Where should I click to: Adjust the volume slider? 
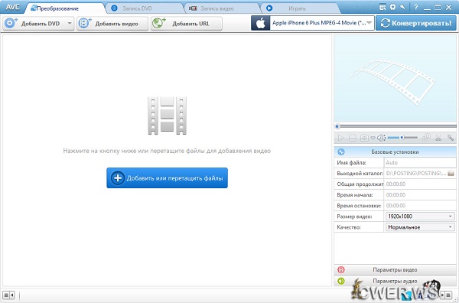[402, 137]
